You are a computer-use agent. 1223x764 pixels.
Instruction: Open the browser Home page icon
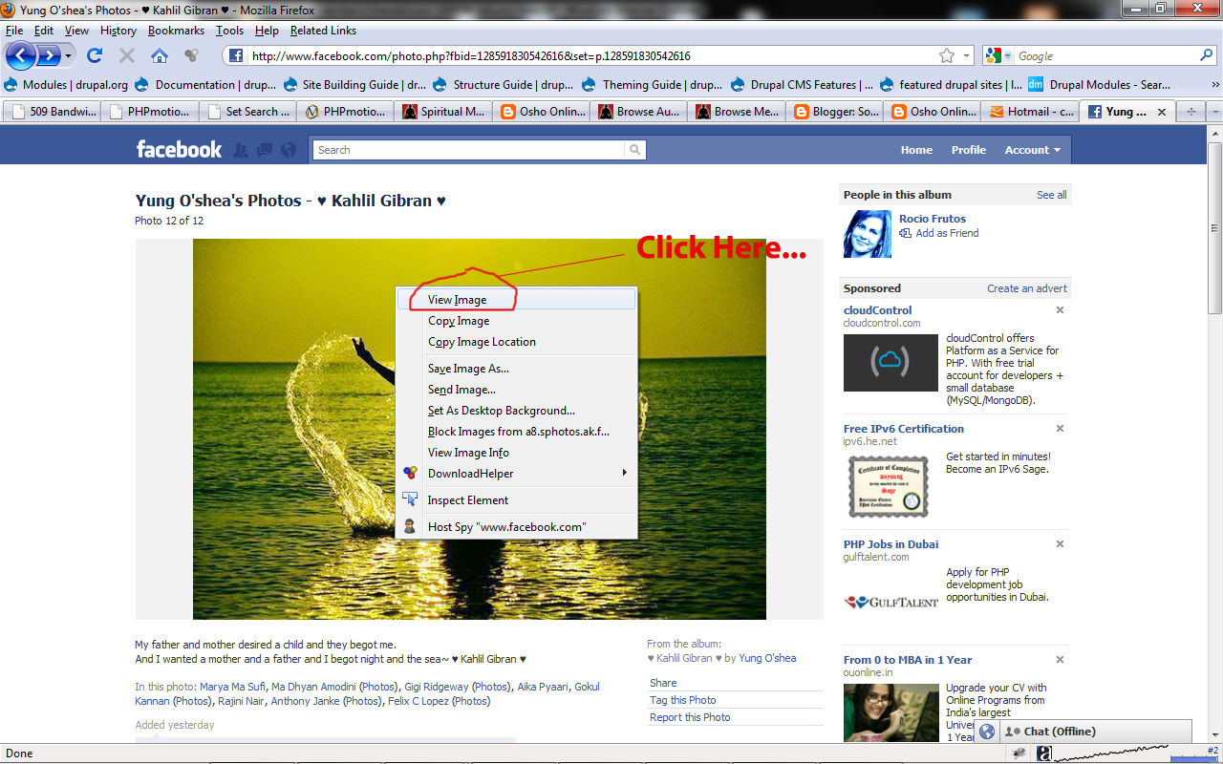159,54
